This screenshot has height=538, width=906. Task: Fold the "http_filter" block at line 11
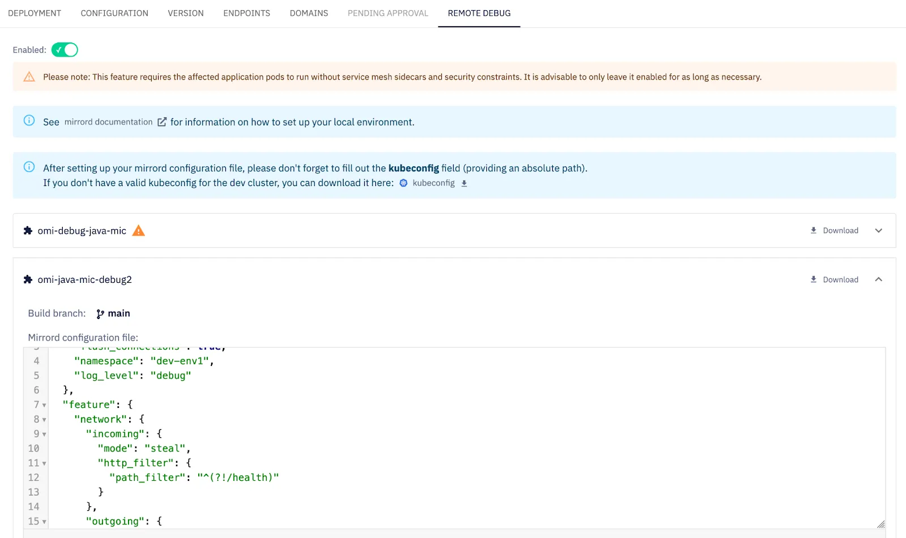pyautogui.click(x=44, y=463)
